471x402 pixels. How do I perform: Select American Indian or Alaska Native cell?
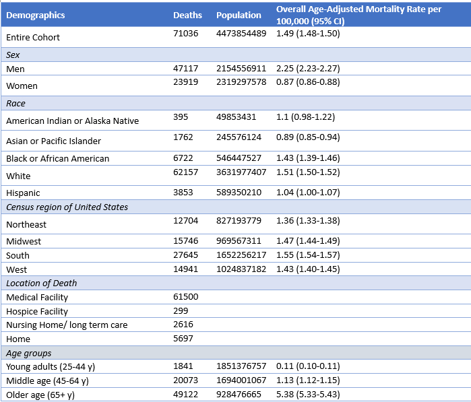click(73, 121)
